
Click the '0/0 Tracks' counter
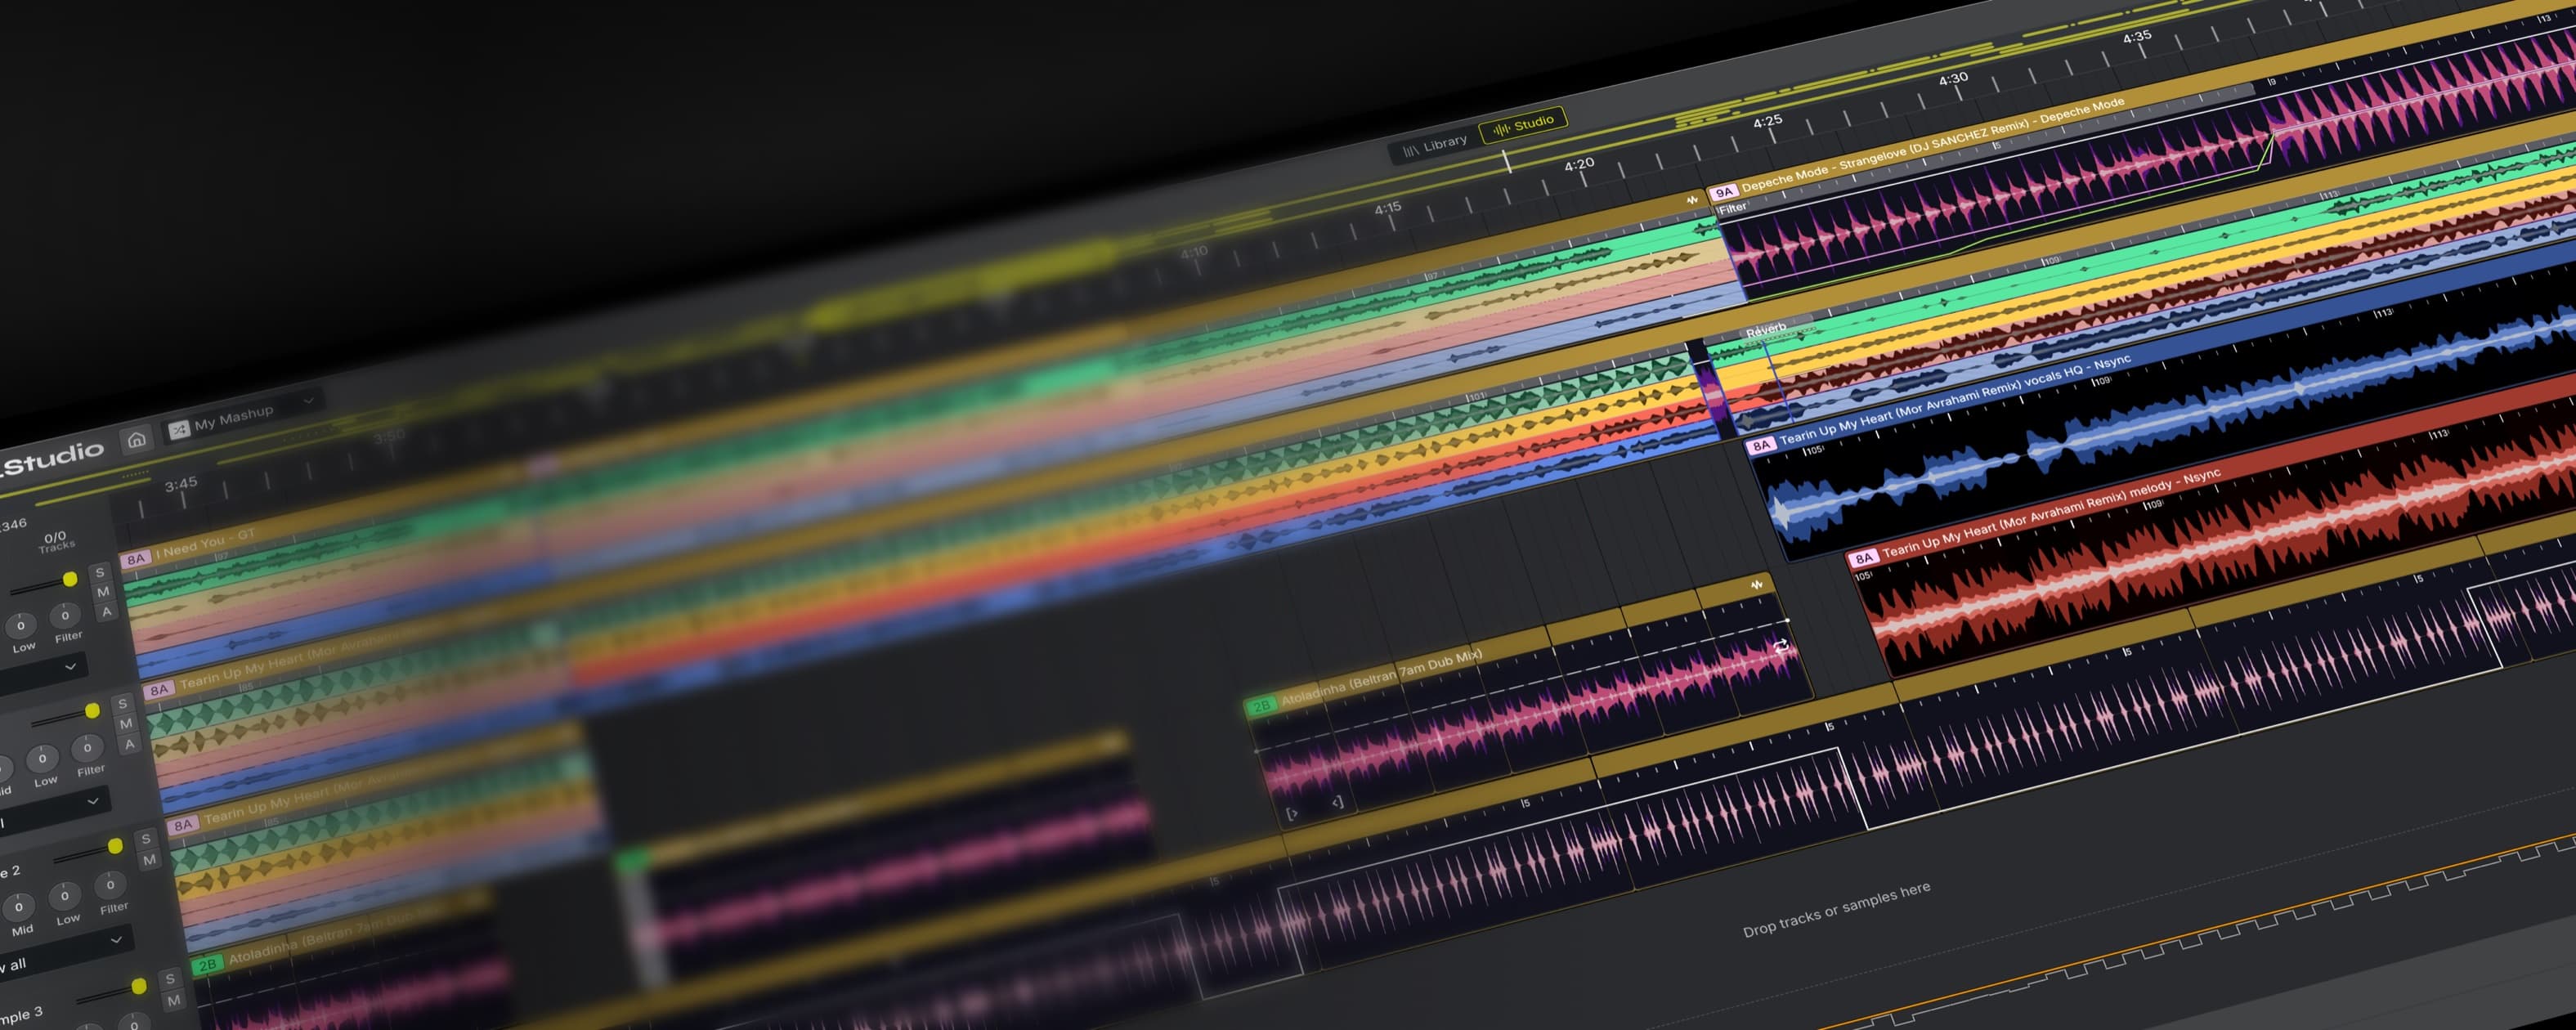(56, 541)
